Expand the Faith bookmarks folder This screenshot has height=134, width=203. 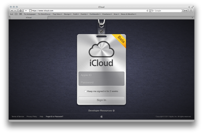76,14
